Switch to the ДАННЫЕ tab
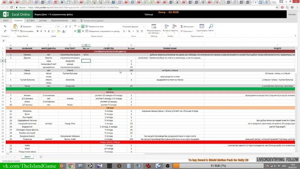The image size is (300, 169). pos(43,21)
